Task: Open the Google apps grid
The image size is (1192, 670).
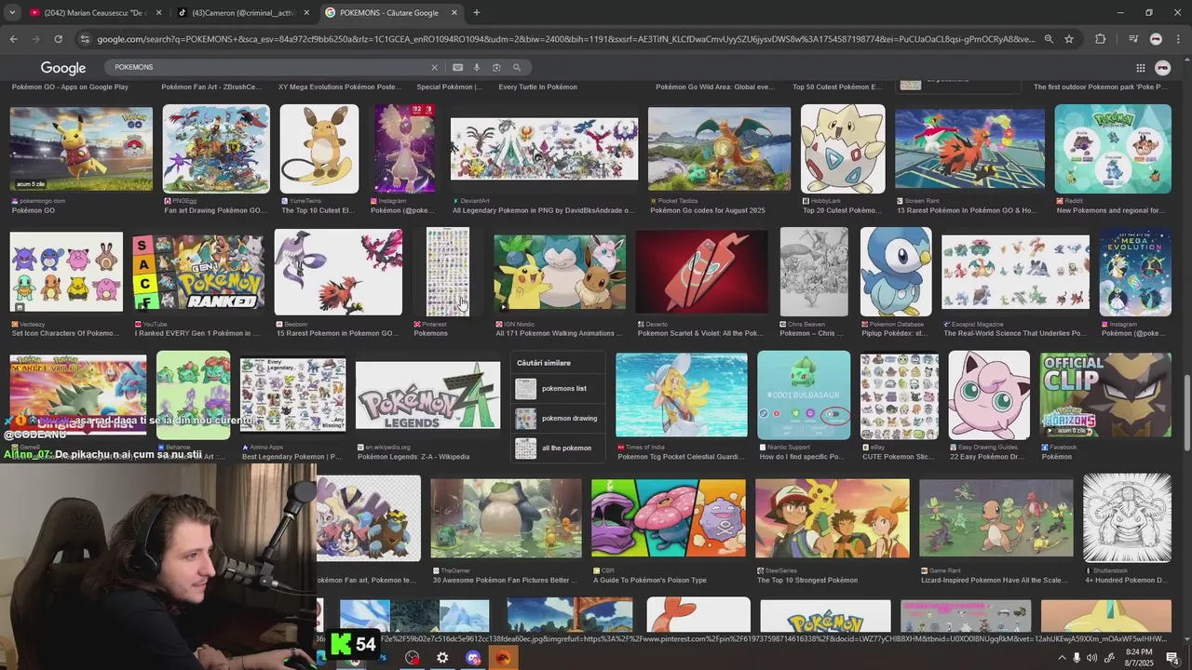Action: pos(1140,68)
